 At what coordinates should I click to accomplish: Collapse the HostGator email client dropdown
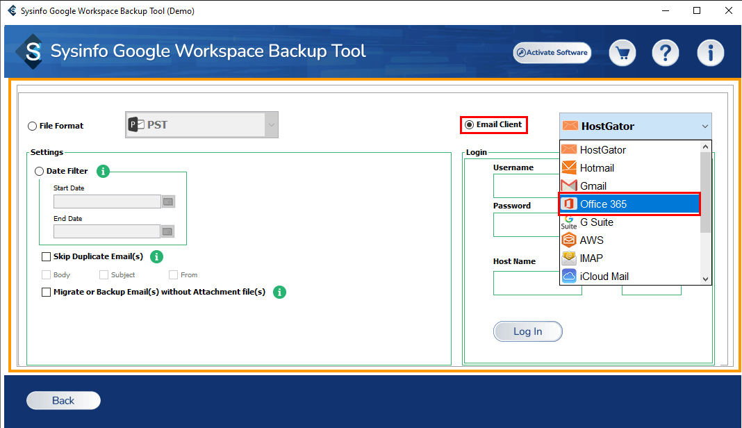click(704, 126)
